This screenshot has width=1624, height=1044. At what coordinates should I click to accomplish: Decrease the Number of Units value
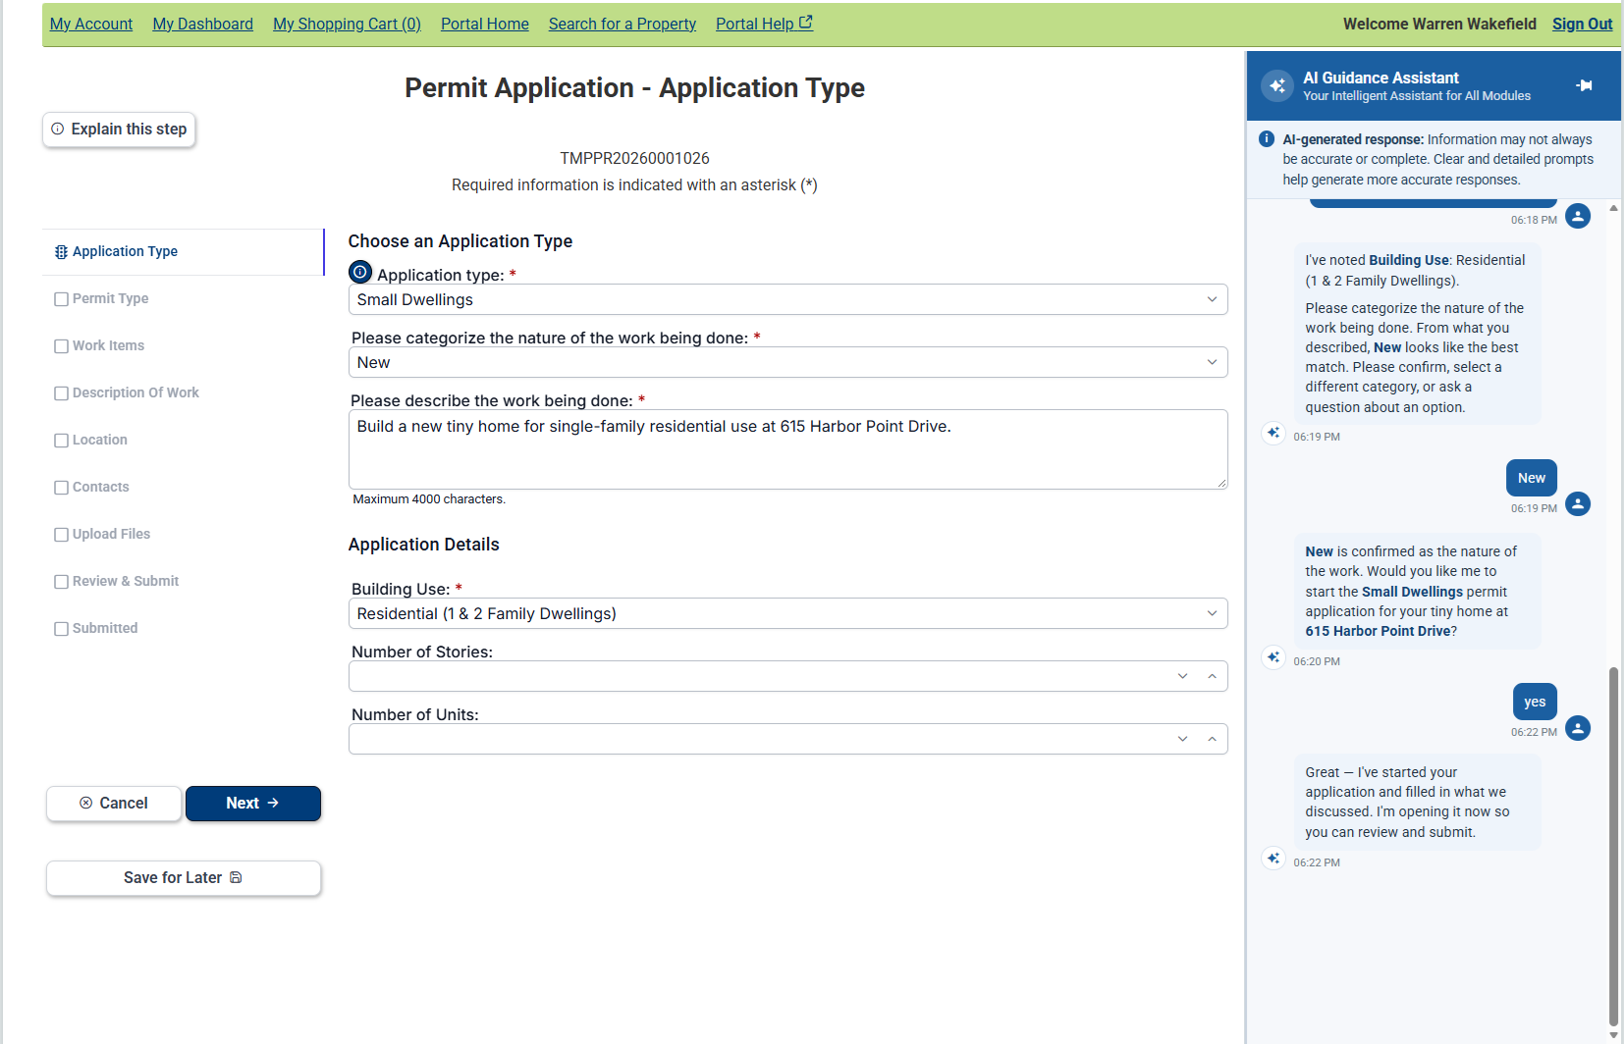1182,739
